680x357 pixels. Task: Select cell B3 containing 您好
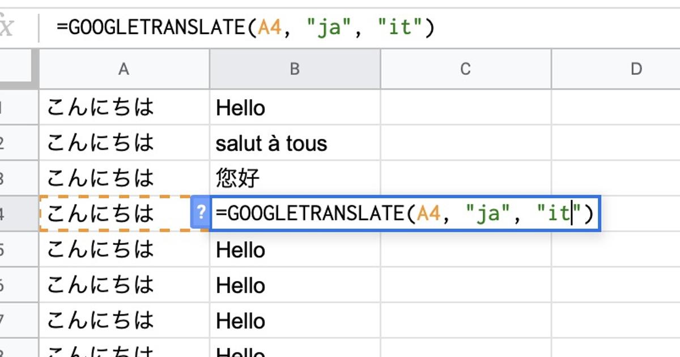295,178
